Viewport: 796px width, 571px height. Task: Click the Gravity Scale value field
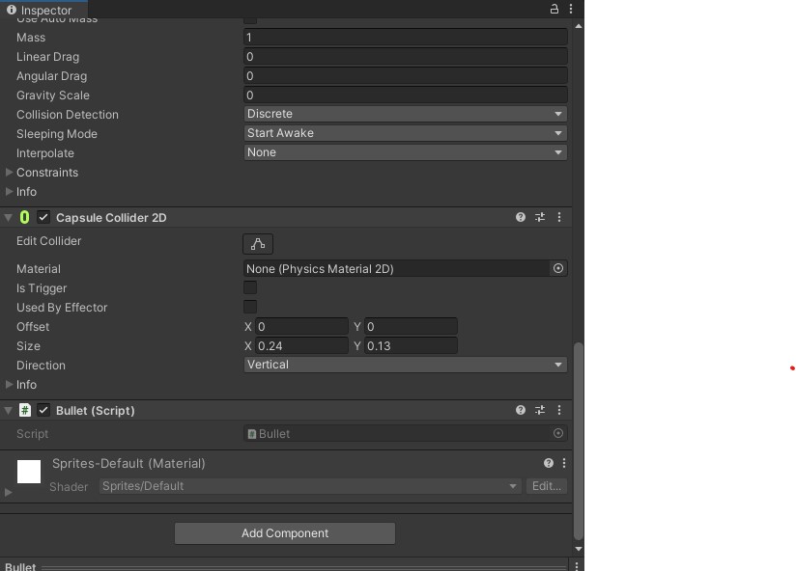coord(405,95)
